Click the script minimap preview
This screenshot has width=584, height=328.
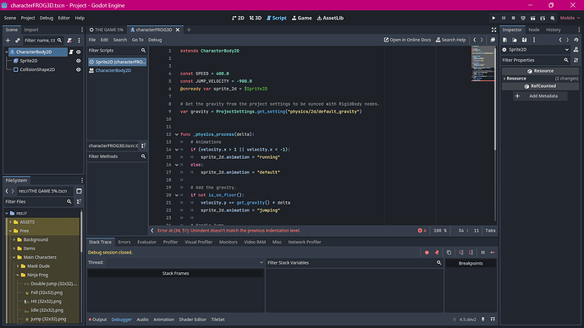[482, 63]
